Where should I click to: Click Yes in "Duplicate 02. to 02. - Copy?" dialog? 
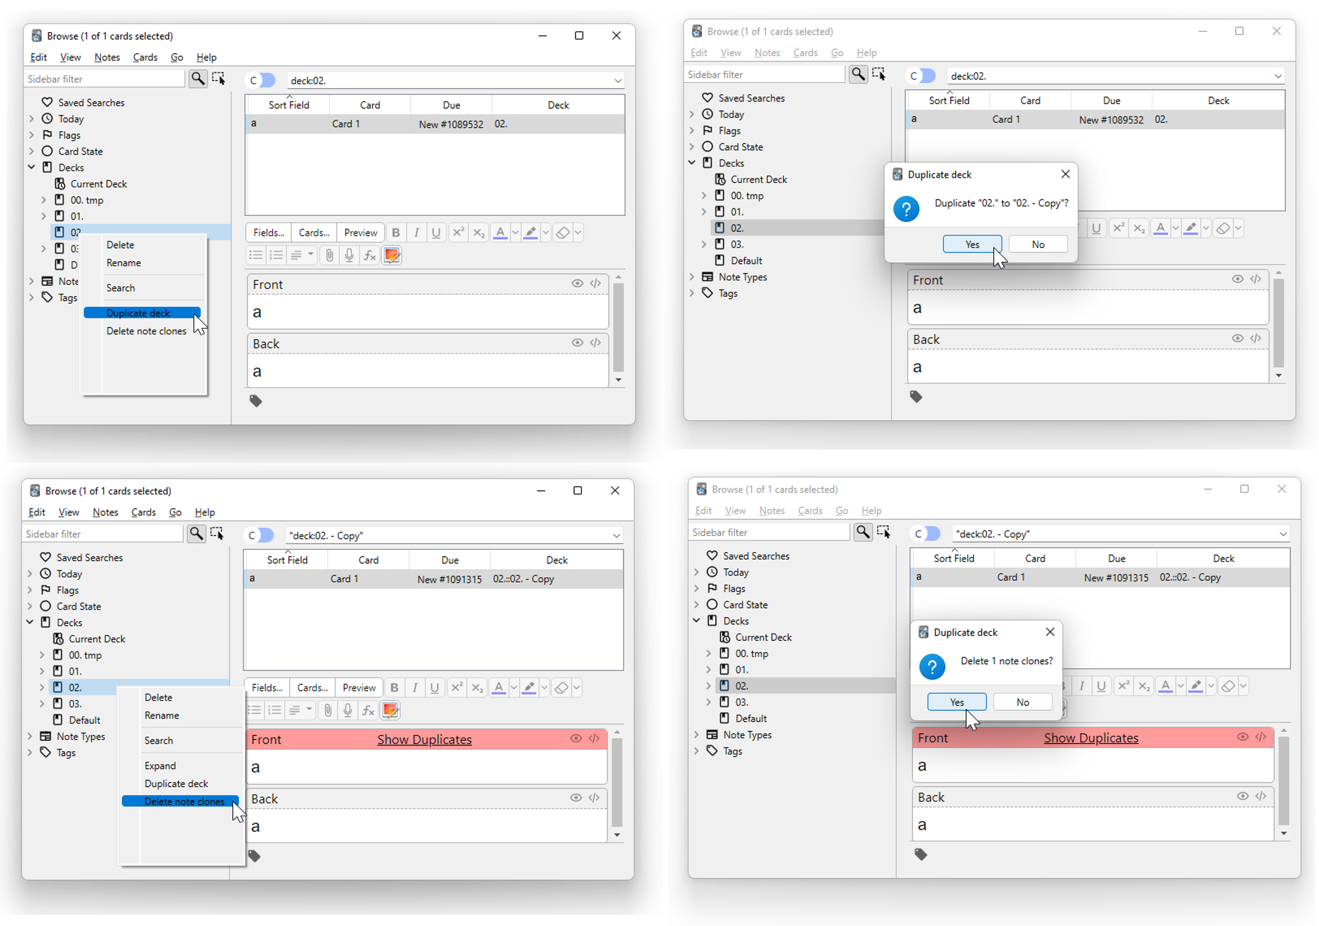click(x=972, y=244)
